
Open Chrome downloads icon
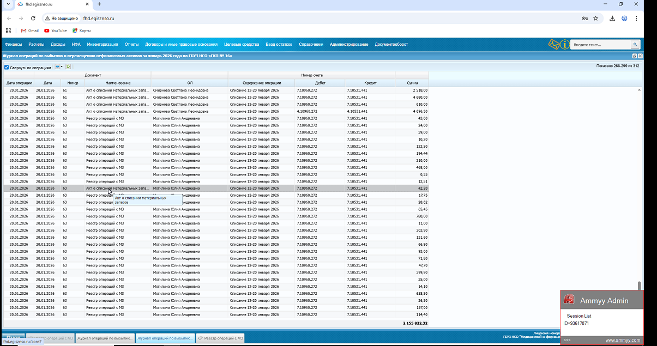[612, 18]
